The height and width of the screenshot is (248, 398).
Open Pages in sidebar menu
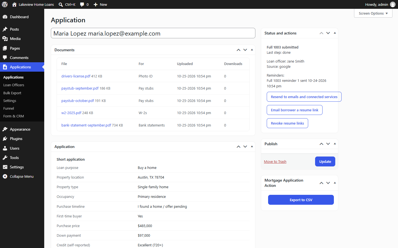tap(22, 48)
